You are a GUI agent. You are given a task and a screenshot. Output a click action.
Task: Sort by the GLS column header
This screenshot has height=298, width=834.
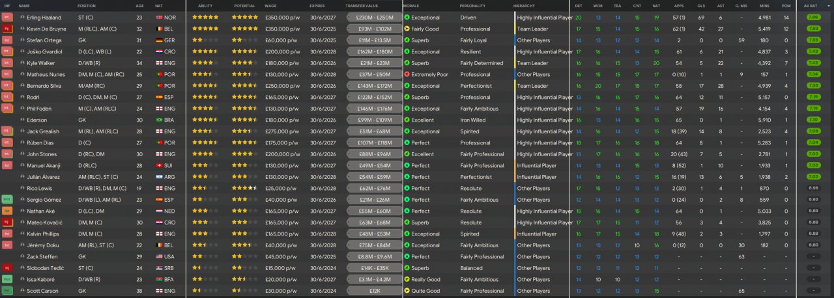(701, 5)
